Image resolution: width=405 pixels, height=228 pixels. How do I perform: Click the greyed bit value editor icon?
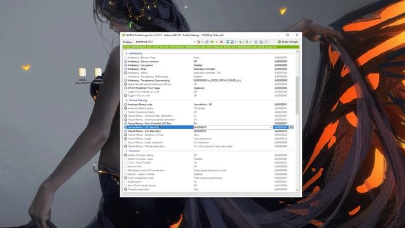pos(266,42)
